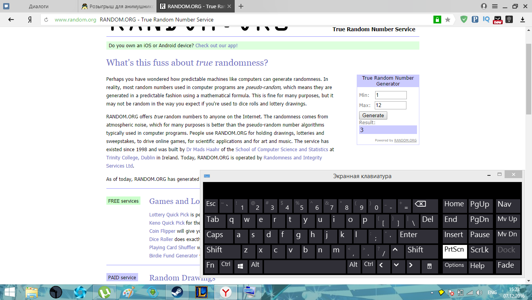Open League of Legends from the taskbar
This screenshot has height=300, width=532.
201,292
